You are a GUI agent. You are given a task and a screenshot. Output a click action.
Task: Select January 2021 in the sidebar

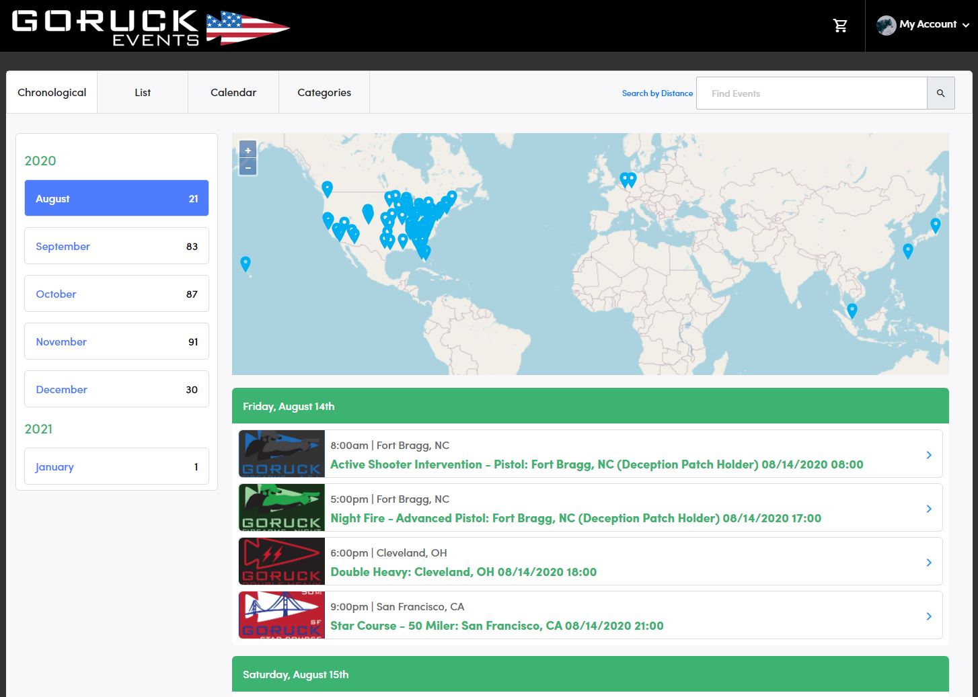116,466
